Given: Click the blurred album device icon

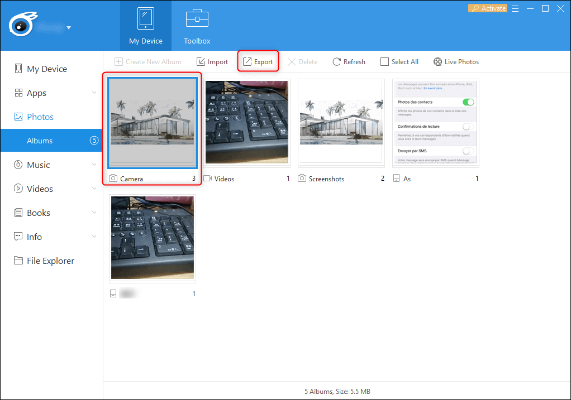Looking at the screenshot, I should (x=113, y=293).
